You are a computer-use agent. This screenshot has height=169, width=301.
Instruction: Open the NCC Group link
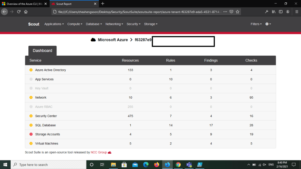click(99, 152)
